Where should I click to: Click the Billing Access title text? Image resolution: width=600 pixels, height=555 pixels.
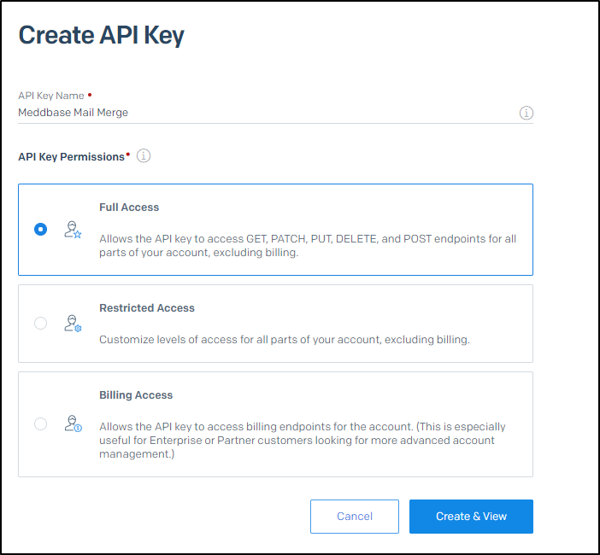pos(136,395)
